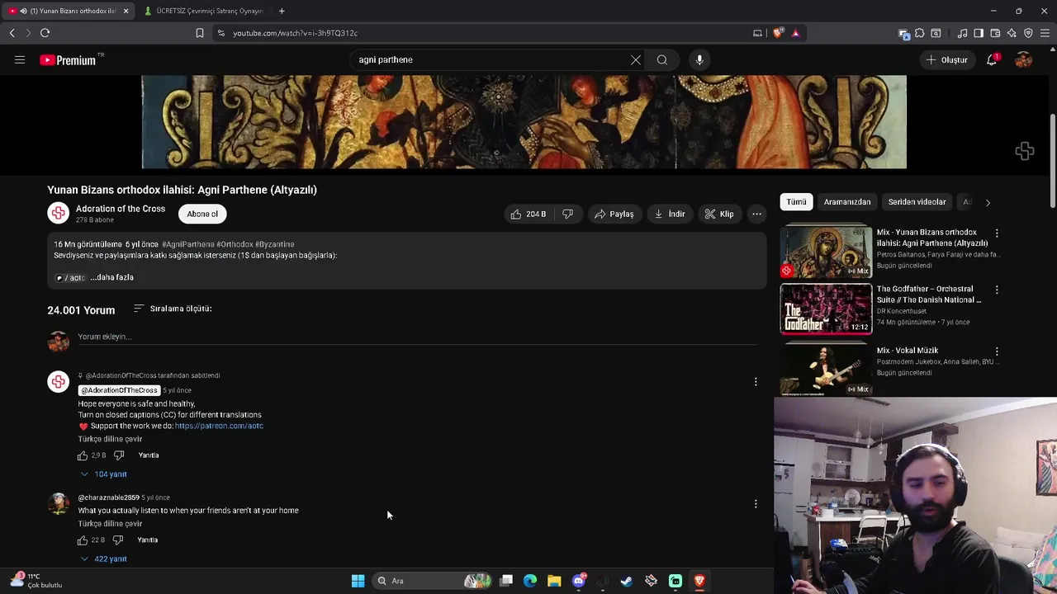Open Discord from the taskbar
Image resolution: width=1057 pixels, height=594 pixels.
(579, 581)
